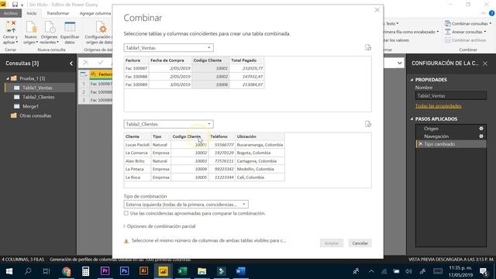Click the Especificar datos ribbon icon
Viewport: 496px width, 279px height.
click(x=70, y=33)
